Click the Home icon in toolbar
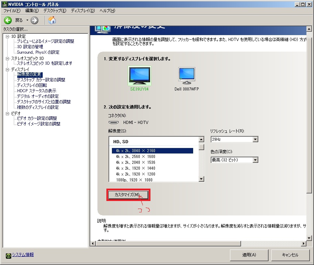Image resolution: width=314 pixels, height=265 pixels. tap(52, 20)
